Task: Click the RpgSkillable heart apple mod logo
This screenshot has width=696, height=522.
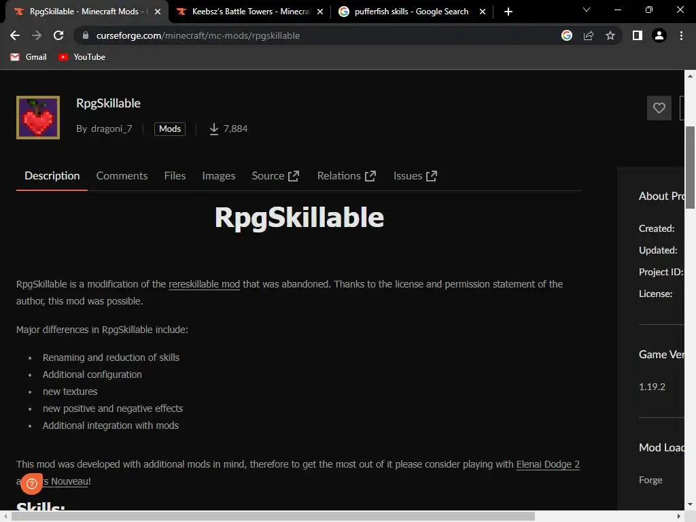Action: (38, 118)
